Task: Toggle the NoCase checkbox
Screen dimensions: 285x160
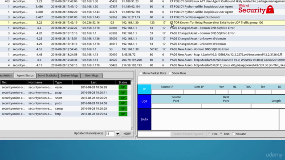Action: [x=233, y=134]
